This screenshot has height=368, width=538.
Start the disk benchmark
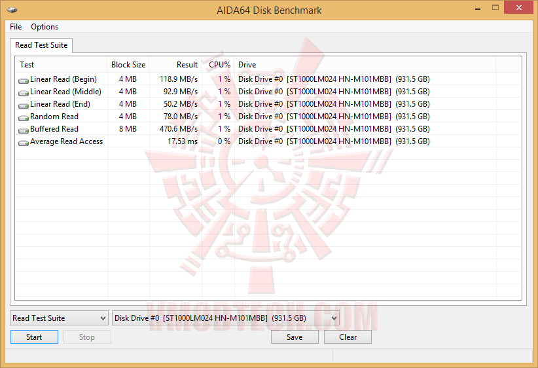click(x=34, y=337)
